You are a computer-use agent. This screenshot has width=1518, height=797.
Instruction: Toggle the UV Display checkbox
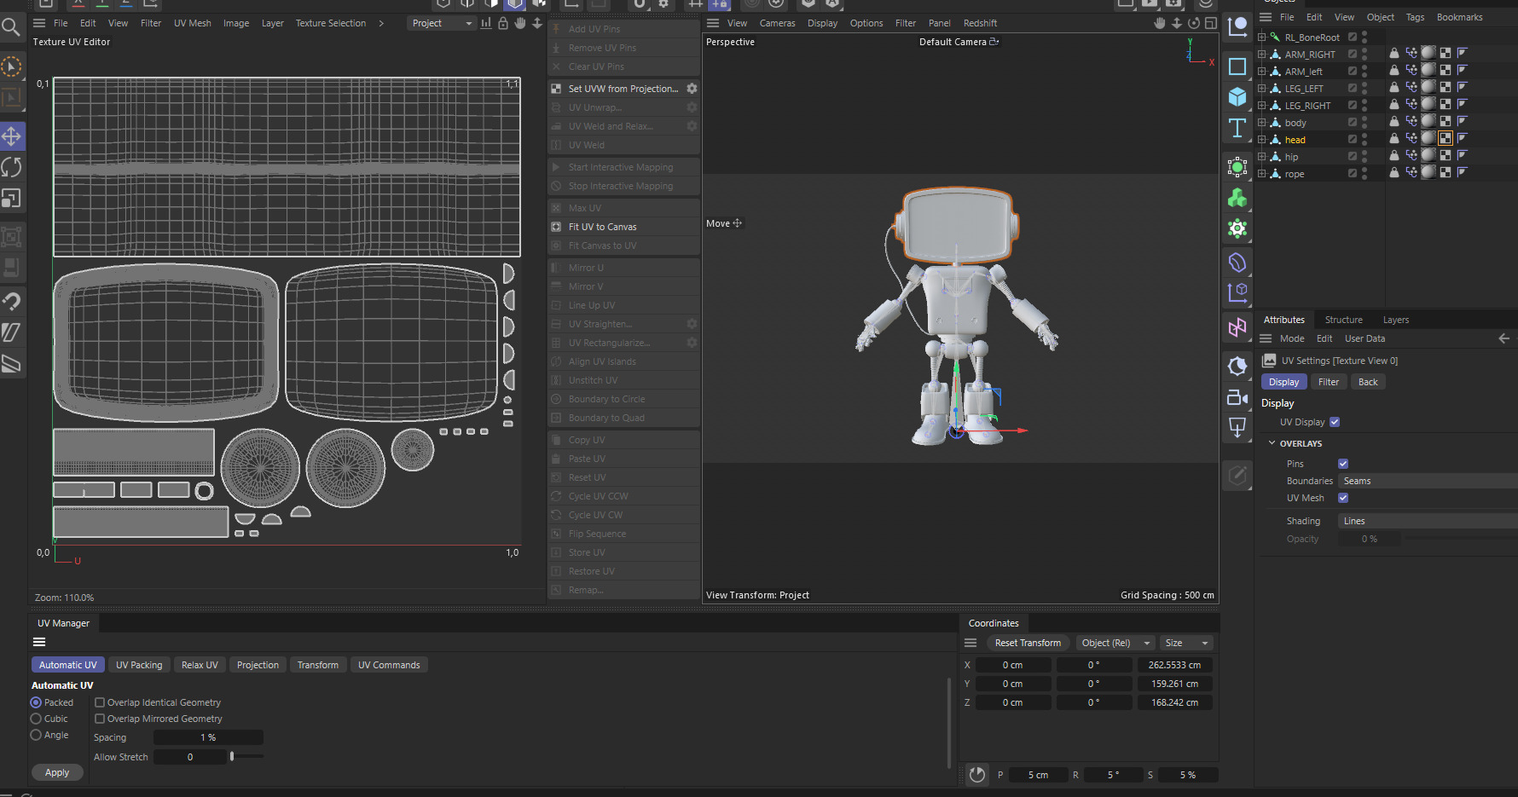[1335, 422]
